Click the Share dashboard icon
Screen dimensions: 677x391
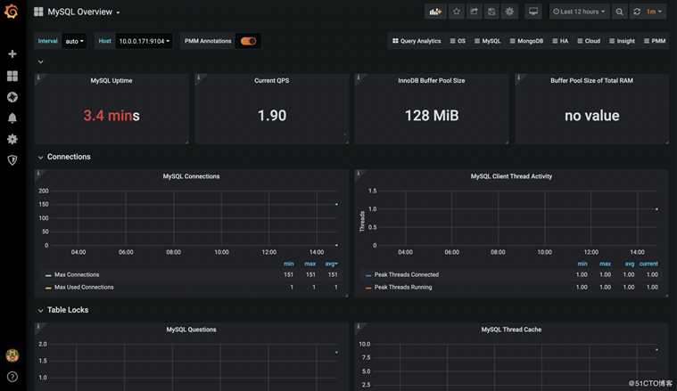click(x=474, y=12)
